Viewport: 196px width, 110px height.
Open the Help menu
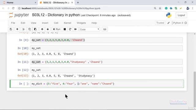pos(94,23)
